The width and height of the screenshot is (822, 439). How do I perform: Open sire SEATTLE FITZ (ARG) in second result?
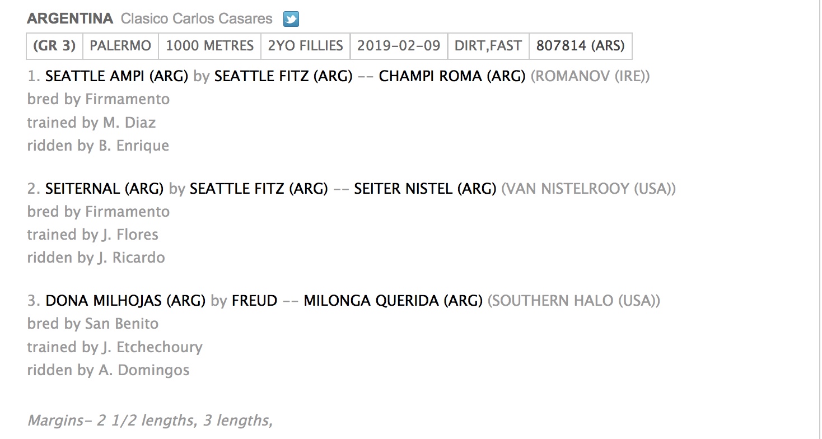click(x=259, y=189)
